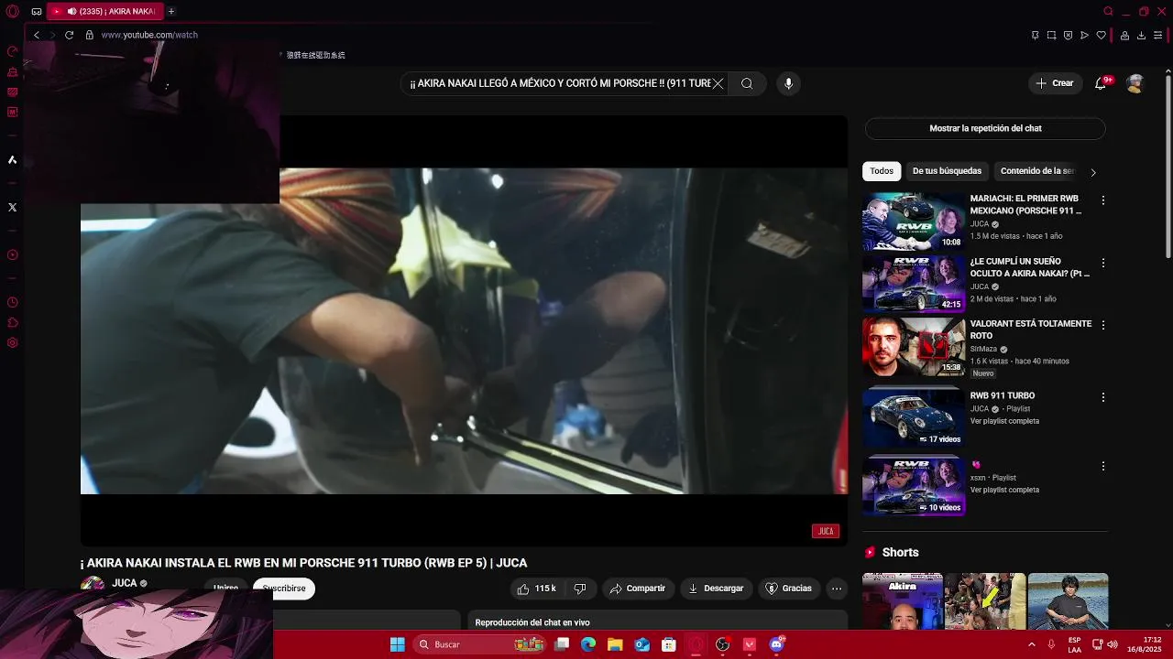This screenshot has height=659, width=1173.
Task: Open the YouTube account avatar menu
Action: 1135,83
